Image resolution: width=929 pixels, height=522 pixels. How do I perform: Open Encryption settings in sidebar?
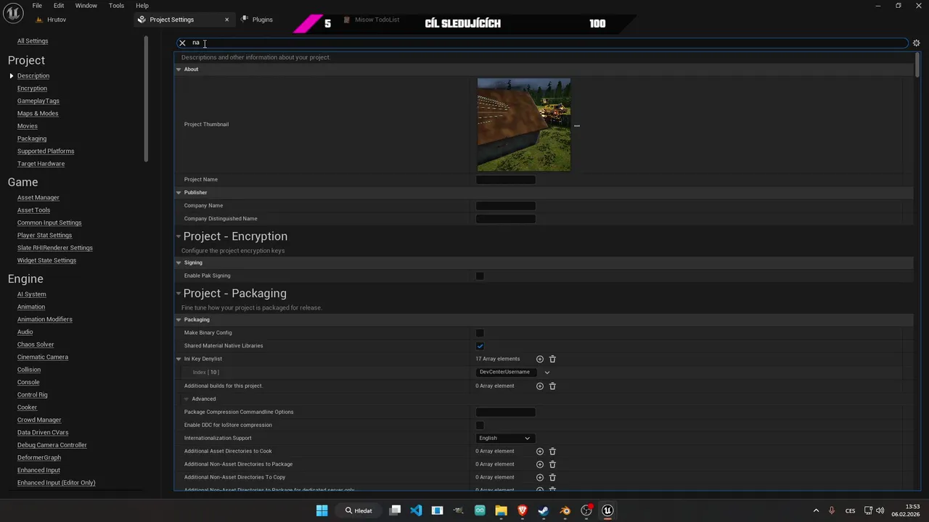(x=32, y=88)
